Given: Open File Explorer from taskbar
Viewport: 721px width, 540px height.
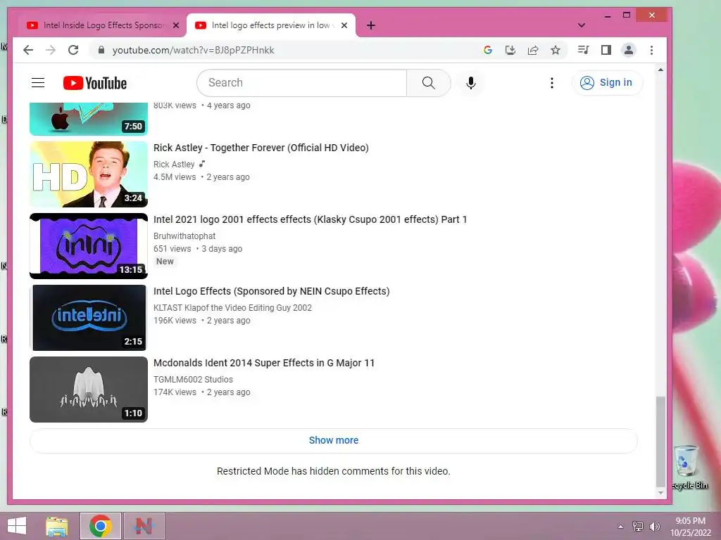Looking at the screenshot, I should pos(56,526).
